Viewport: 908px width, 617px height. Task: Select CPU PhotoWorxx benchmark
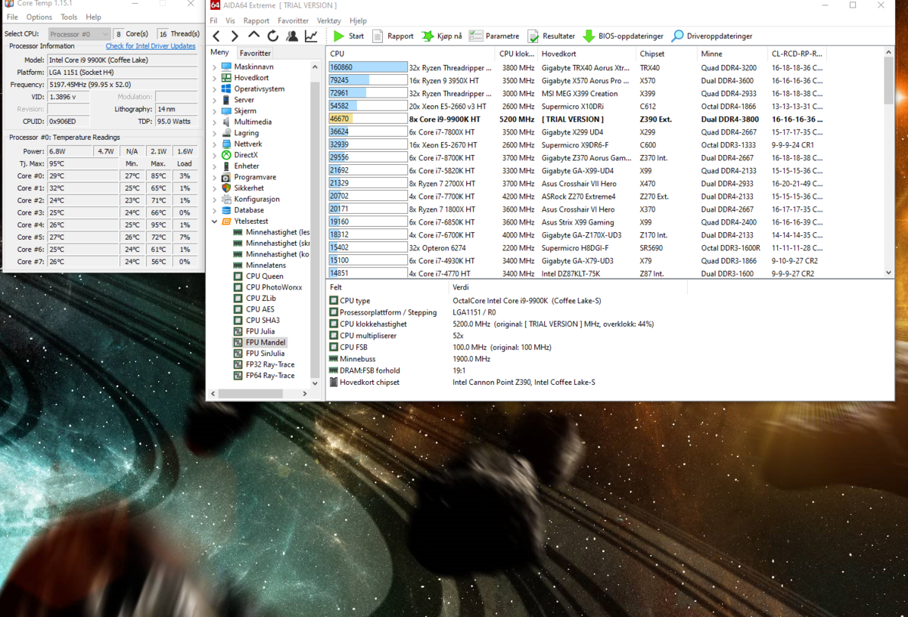[273, 287]
